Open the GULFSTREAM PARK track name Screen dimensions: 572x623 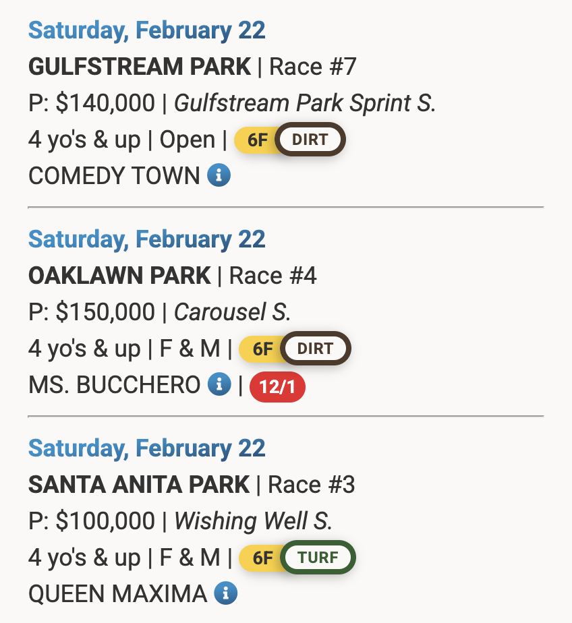[140, 67]
